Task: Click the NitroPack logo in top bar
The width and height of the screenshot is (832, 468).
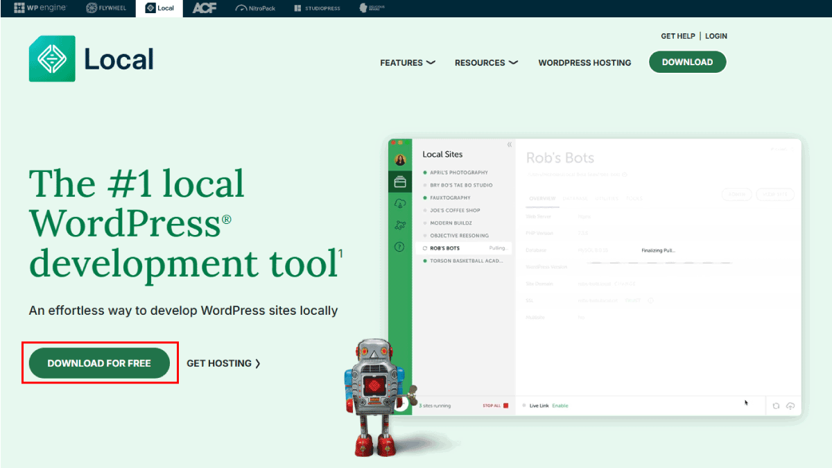Action: coord(256,8)
